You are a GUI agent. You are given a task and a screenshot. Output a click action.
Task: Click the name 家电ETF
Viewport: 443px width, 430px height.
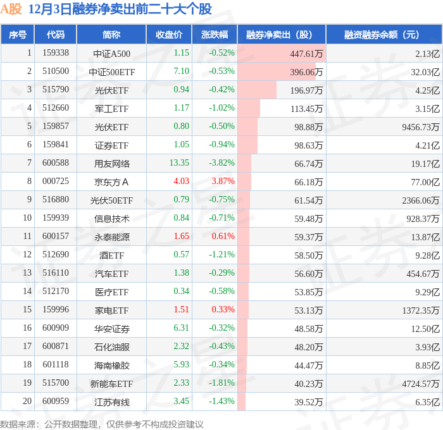coord(111,310)
